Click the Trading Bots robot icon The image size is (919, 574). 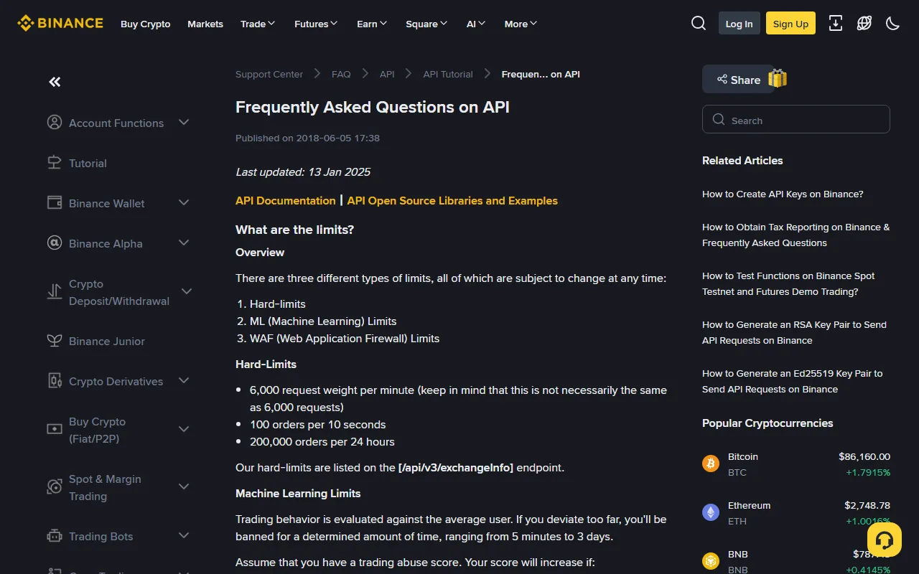click(55, 536)
